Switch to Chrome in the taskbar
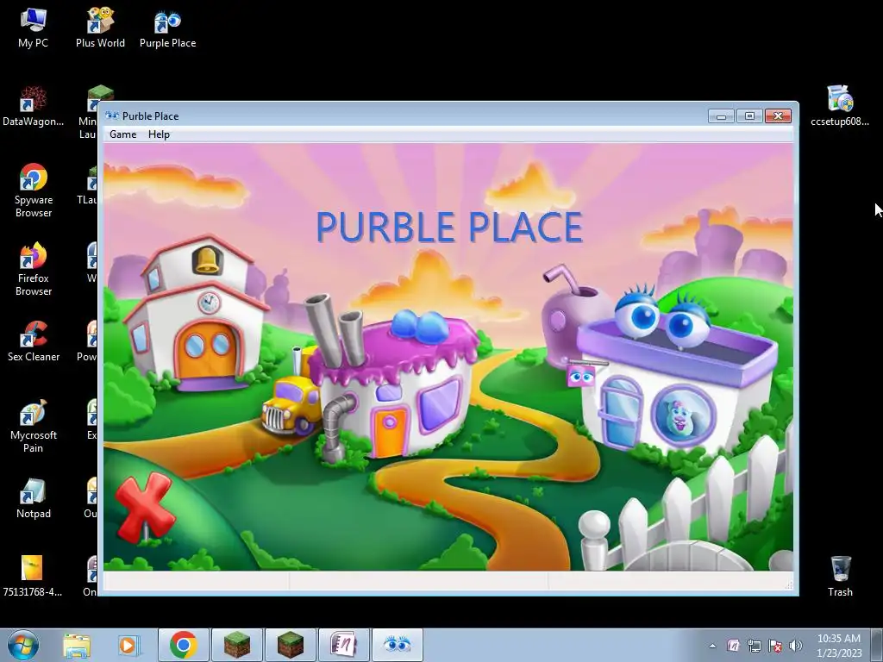This screenshot has height=662, width=883. click(183, 645)
